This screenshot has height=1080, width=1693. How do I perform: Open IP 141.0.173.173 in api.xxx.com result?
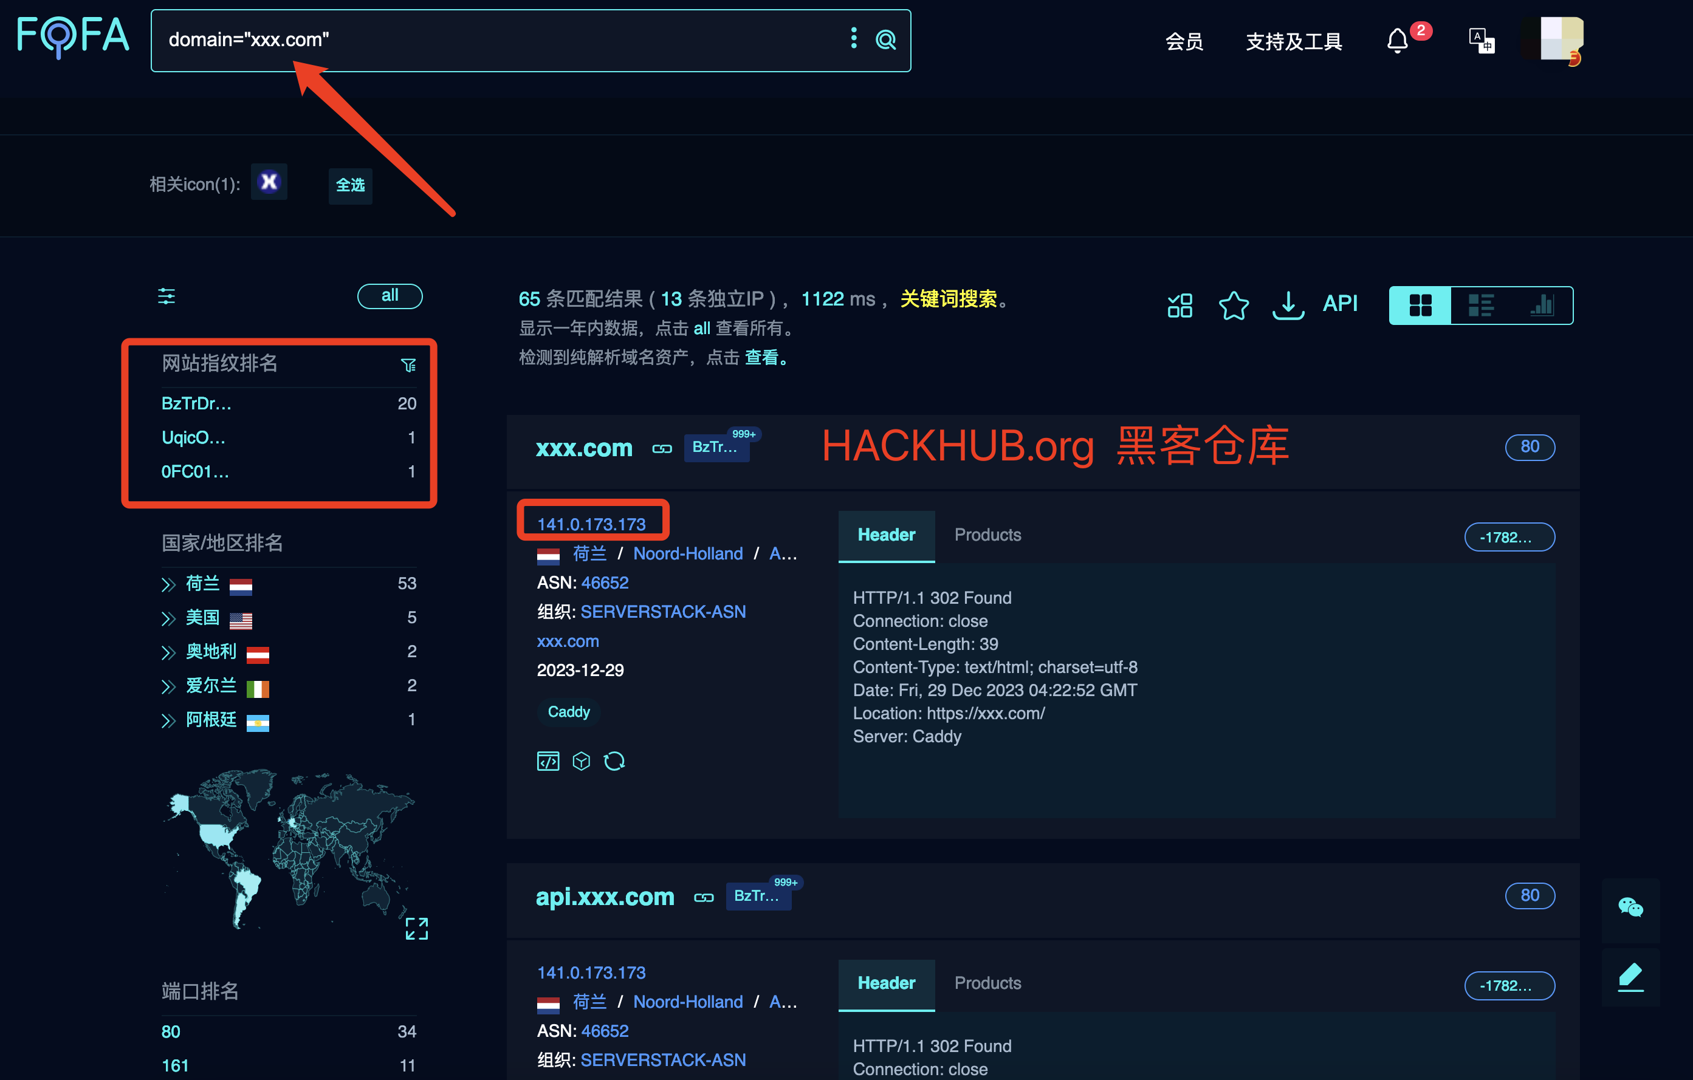(x=591, y=972)
